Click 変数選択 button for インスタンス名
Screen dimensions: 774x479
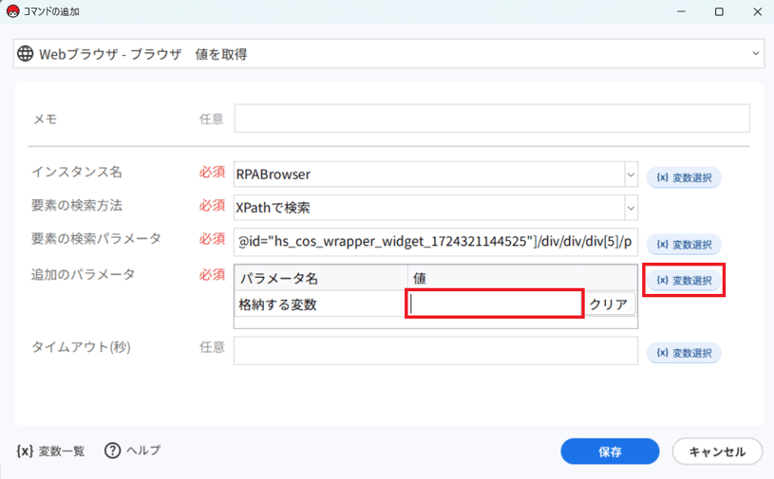point(684,178)
